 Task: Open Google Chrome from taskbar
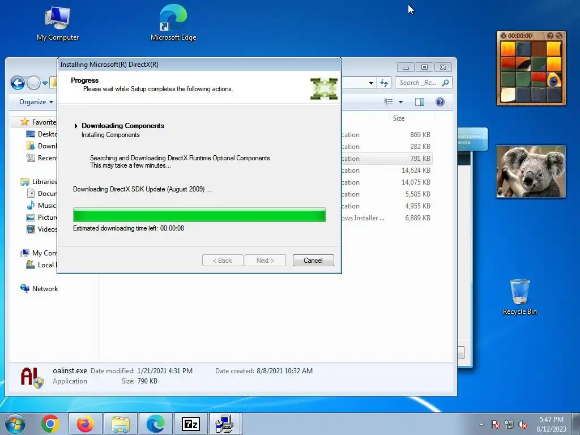[50, 424]
